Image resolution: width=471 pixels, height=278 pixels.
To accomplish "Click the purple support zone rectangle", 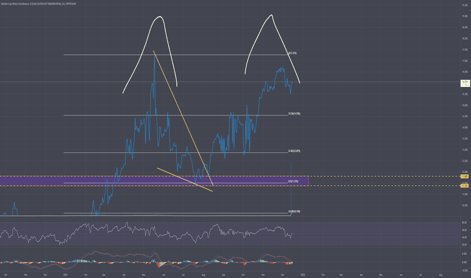I will pyautogui.click(x=154, y=181).
